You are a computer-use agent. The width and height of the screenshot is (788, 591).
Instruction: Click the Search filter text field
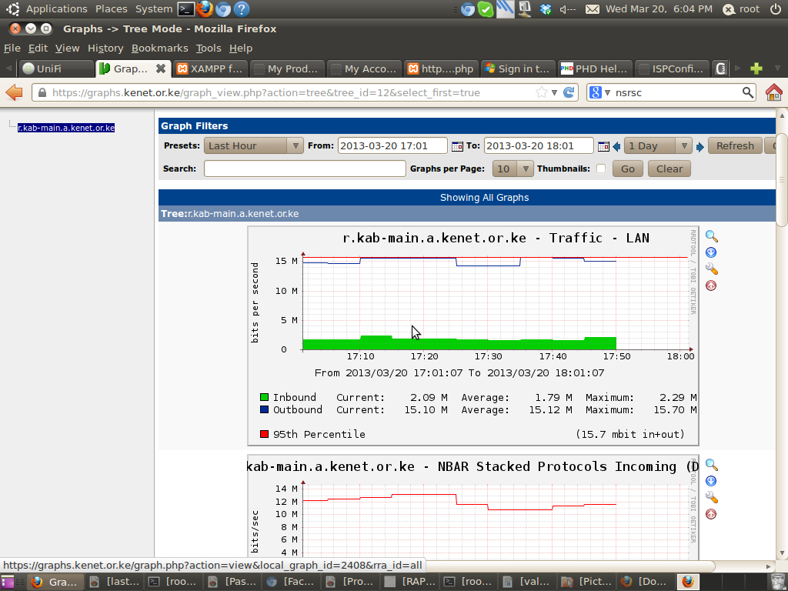pyautogui.click(x=305, y=169)
